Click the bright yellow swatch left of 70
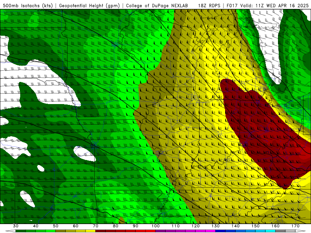The image size is (311, 233). click(x=91, y=231)
